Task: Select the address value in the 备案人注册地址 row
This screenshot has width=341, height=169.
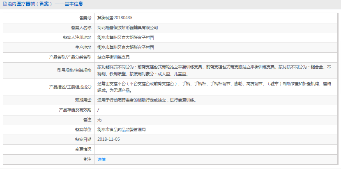Action: 126,38
